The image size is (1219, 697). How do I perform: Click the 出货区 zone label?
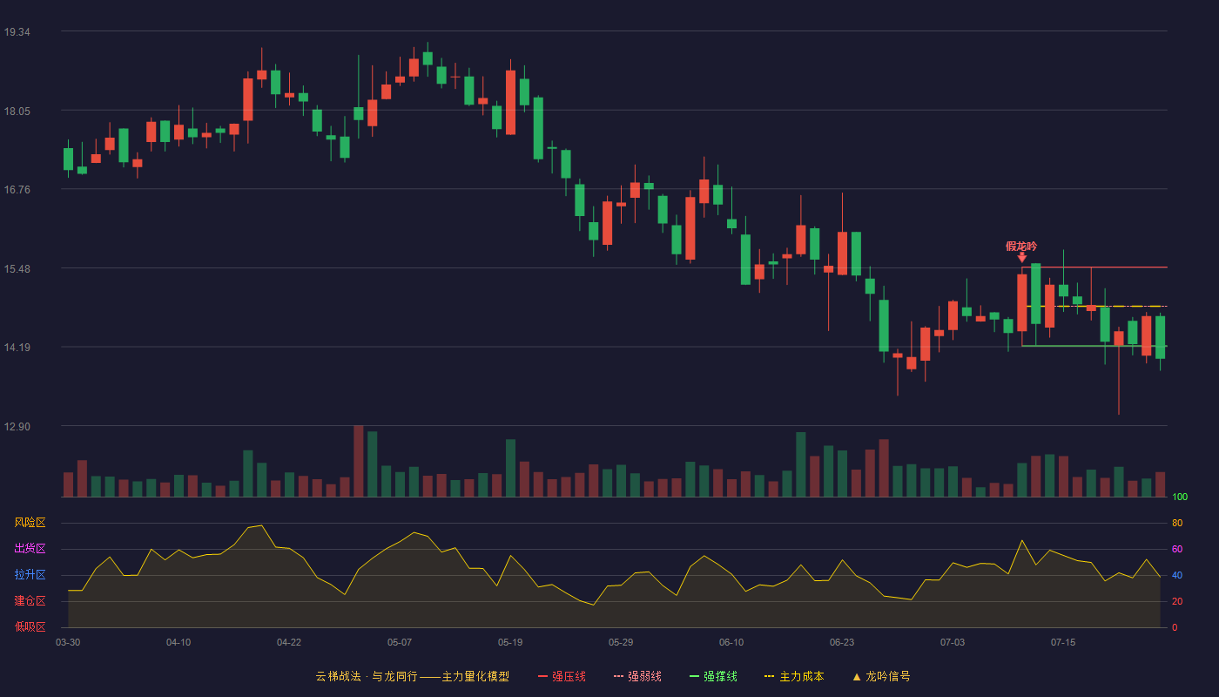coord(30,549)
